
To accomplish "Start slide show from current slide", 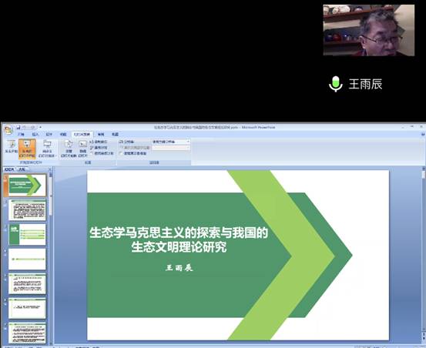I will 27,149.
